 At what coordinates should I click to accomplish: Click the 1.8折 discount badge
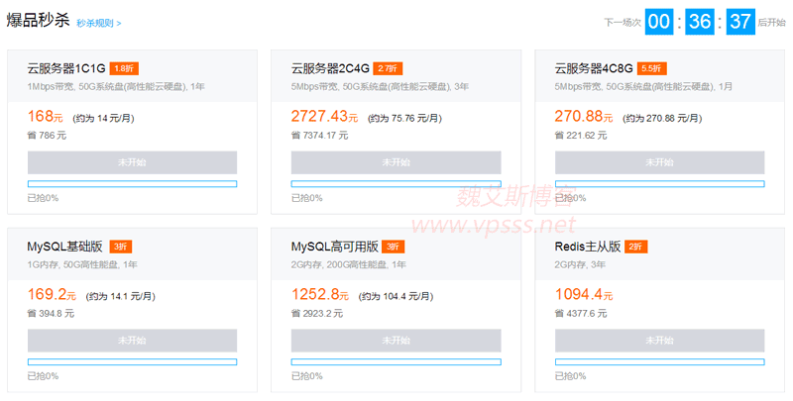pos(123,68)
